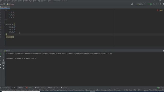Open the Window menu
This screenshot has width=164, height=92.
tap(44, 1)
